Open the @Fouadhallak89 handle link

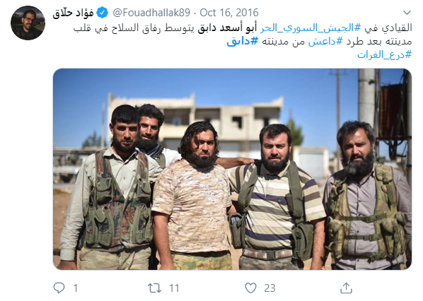[x=151, y=13]
